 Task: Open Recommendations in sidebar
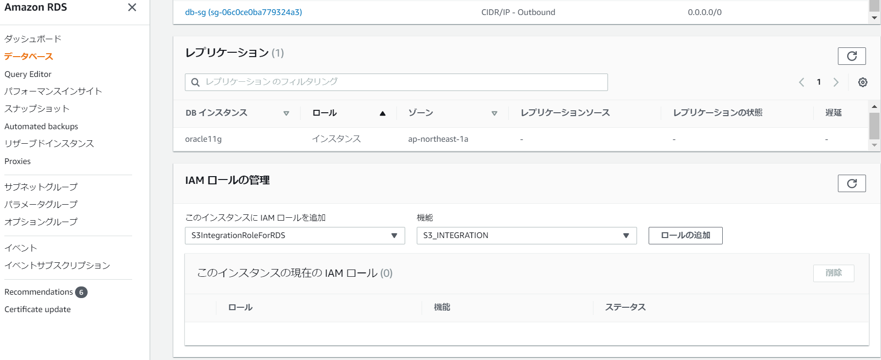(x=39, y=292)
